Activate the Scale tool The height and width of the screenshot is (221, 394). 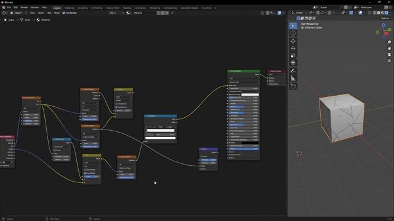pyautogui.click(x=293, y=55)
